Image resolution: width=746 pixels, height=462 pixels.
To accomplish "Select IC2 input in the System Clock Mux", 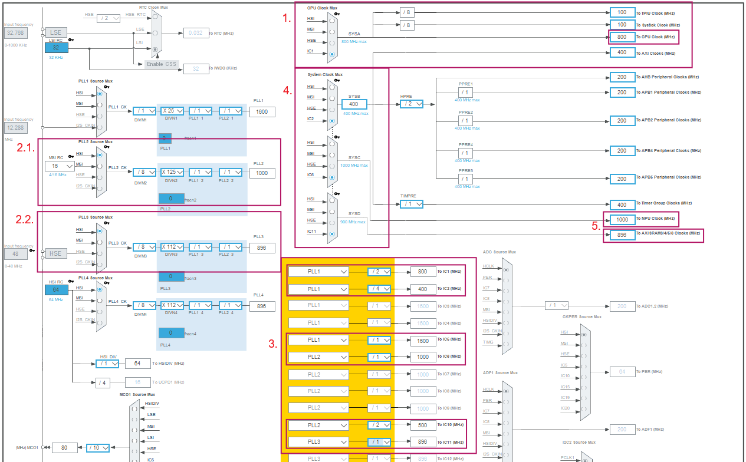I will 331,121.
